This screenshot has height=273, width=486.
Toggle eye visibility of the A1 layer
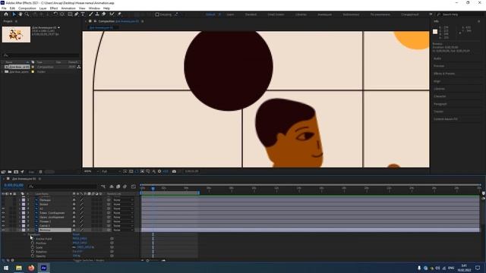coord(3,209)
